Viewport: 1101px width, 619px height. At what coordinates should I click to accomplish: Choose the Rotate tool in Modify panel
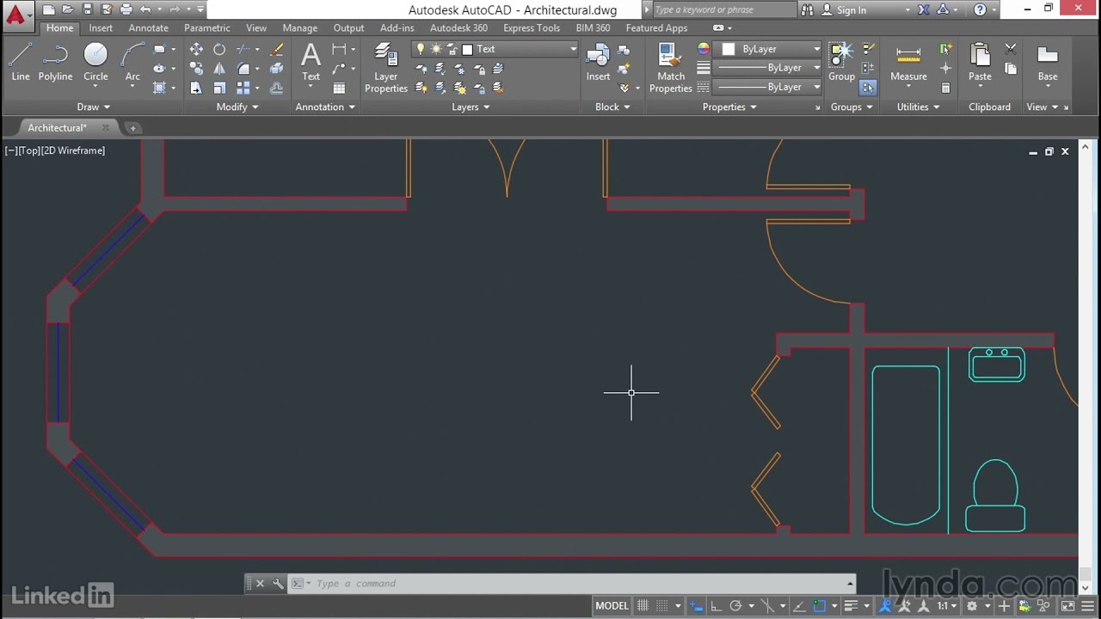coord(219,49)
